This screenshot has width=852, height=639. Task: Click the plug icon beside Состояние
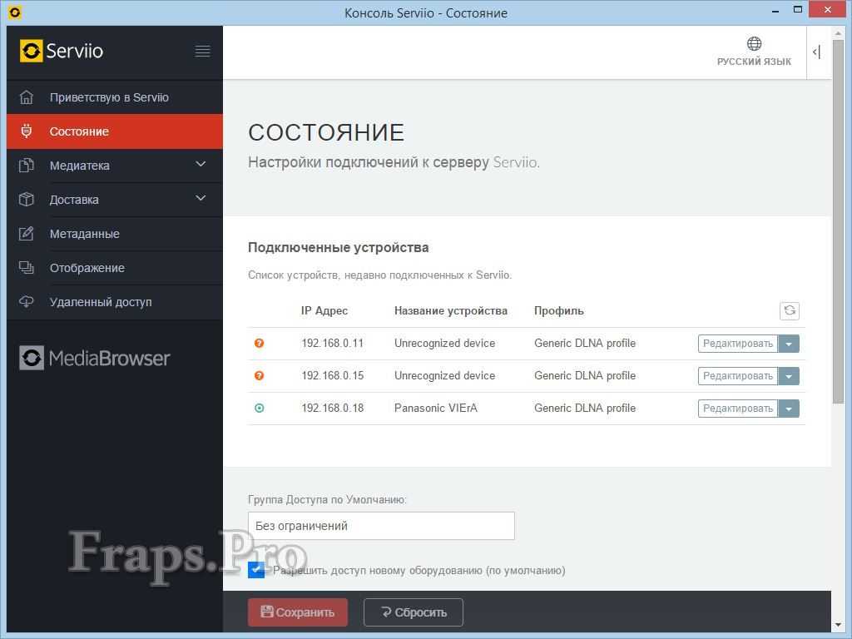[26, 131]
